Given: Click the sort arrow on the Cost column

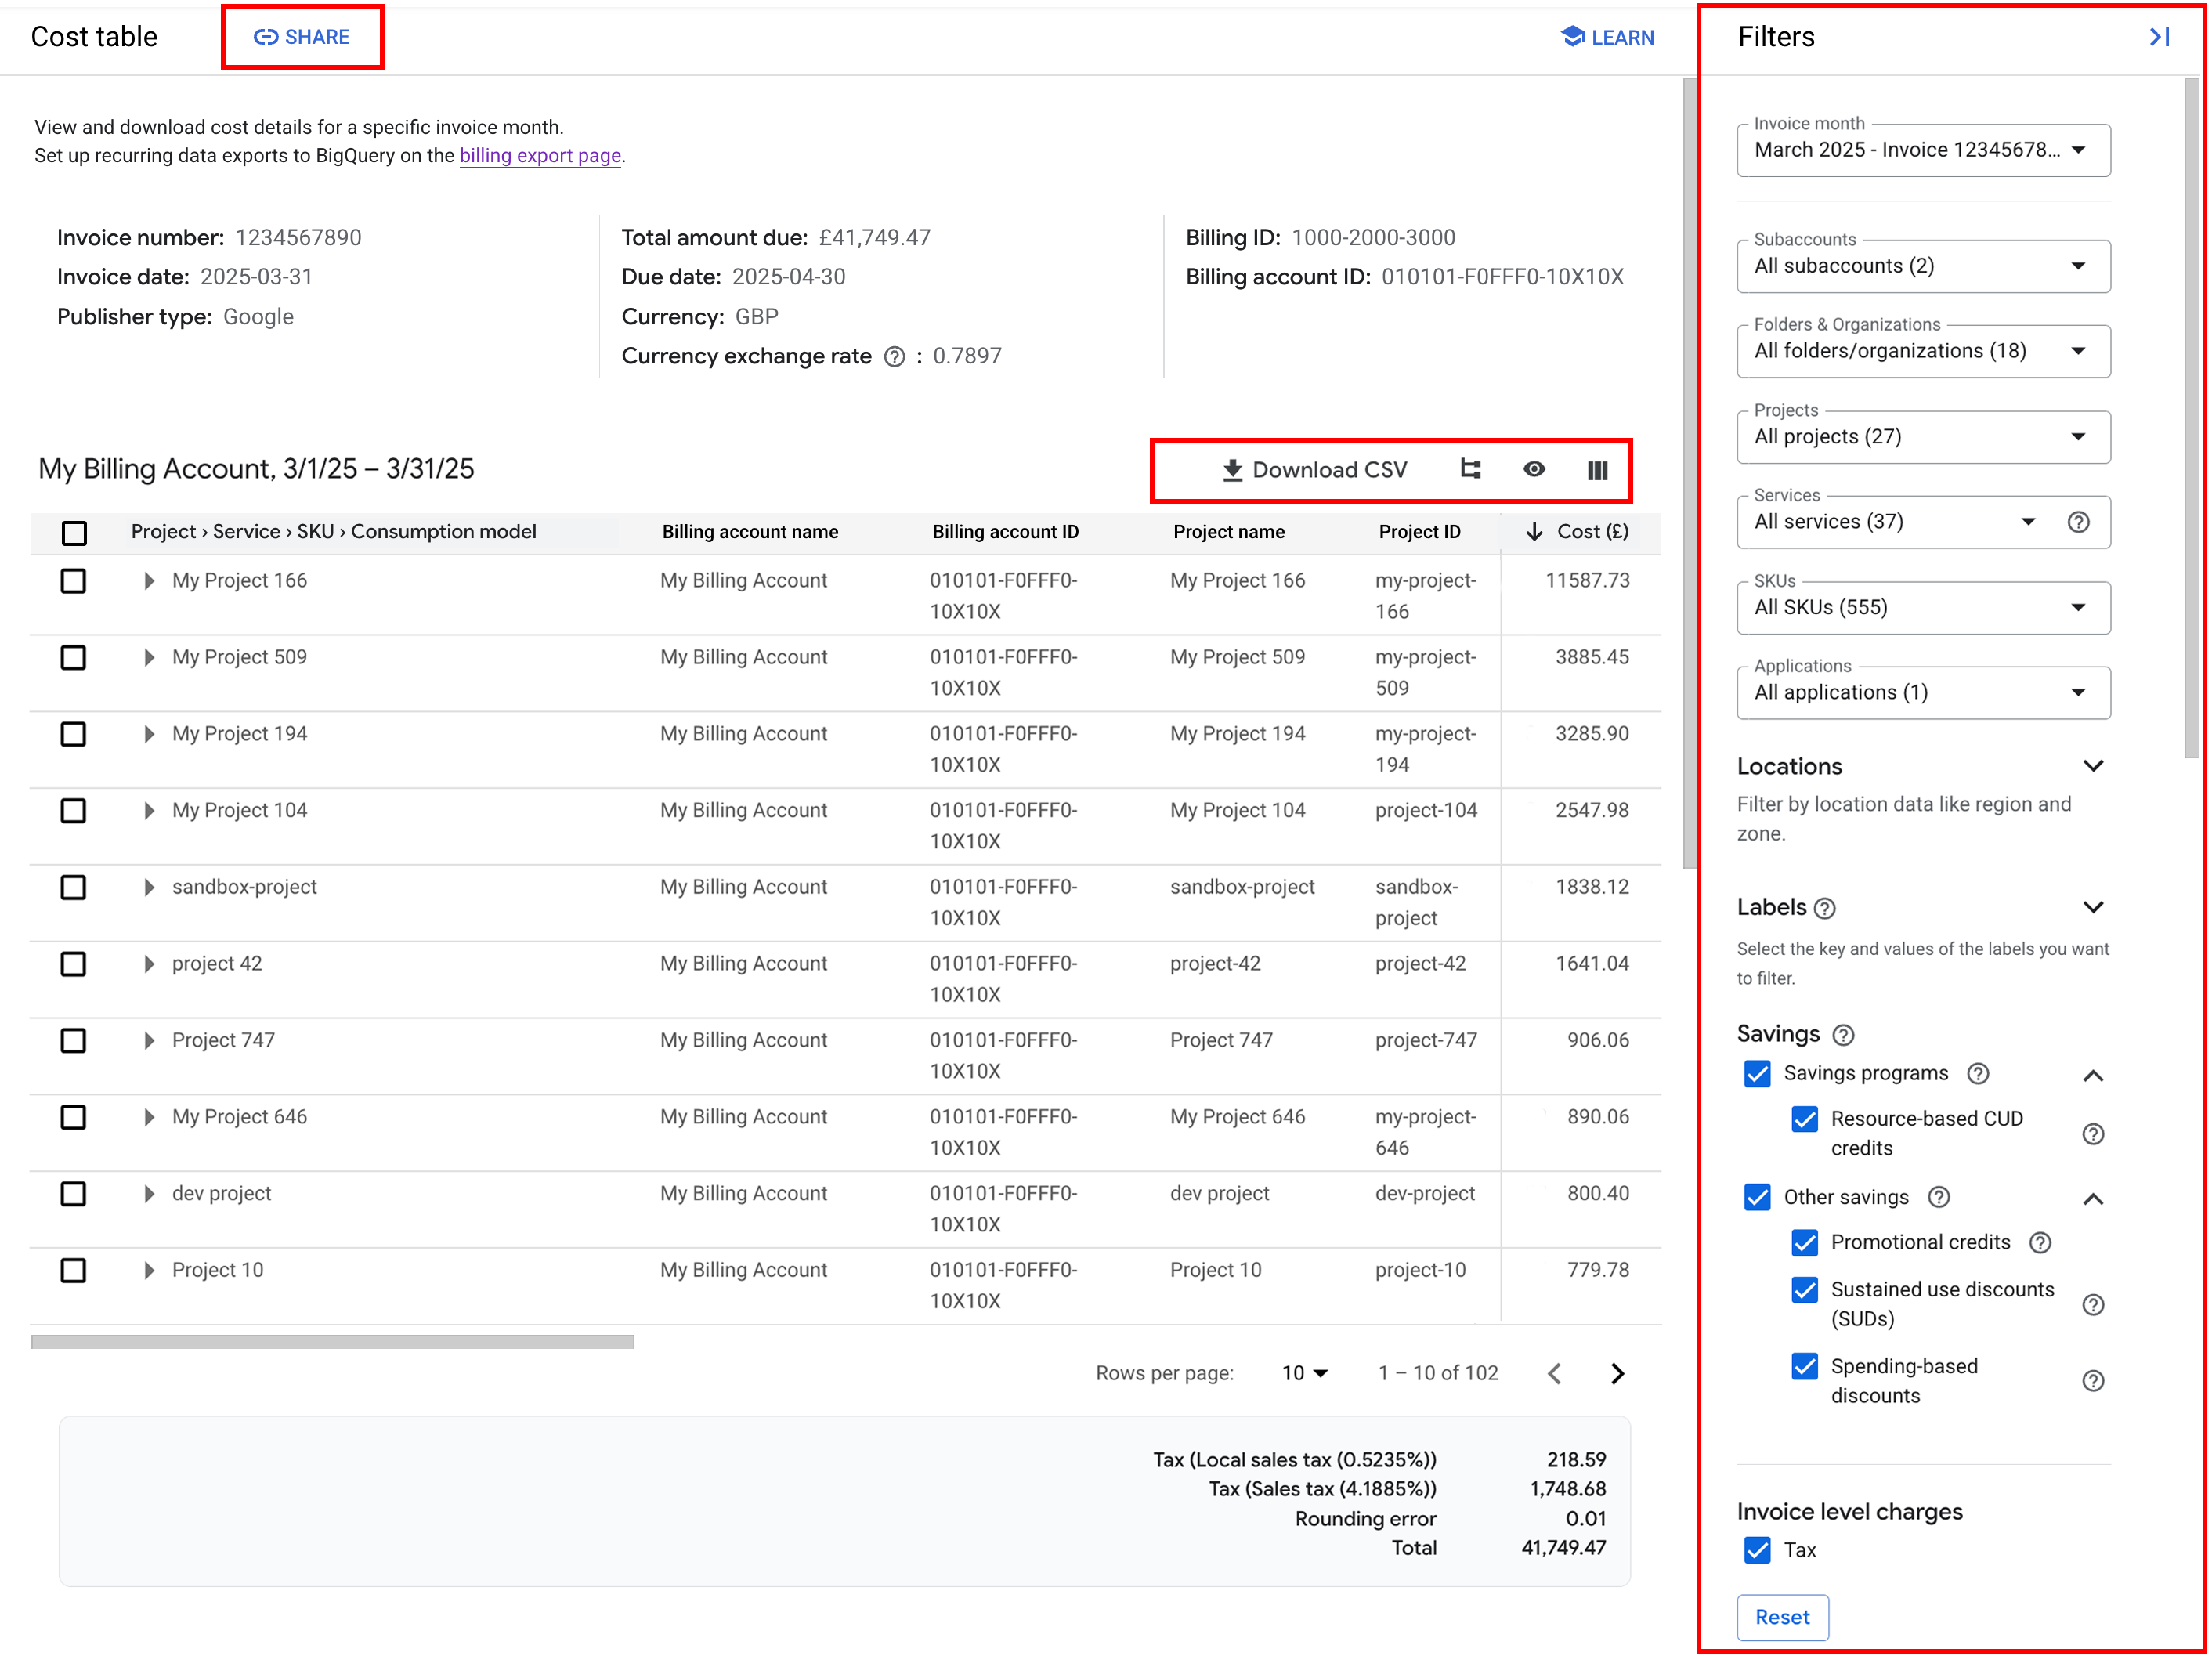Looking at the screenshot, I should (1535, 531).
